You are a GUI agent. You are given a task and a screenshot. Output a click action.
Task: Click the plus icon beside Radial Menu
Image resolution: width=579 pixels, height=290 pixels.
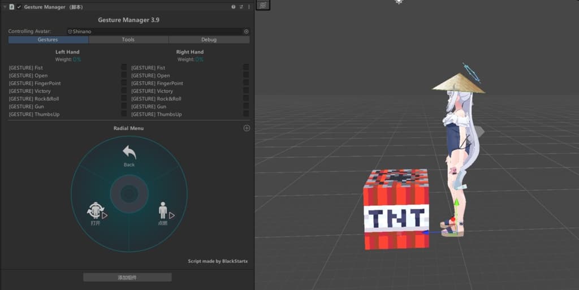pos(247,128)
